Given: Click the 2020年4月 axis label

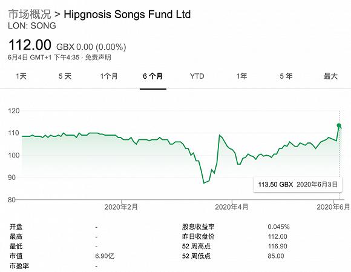Looking at the screenshot, I should [232, 207].
